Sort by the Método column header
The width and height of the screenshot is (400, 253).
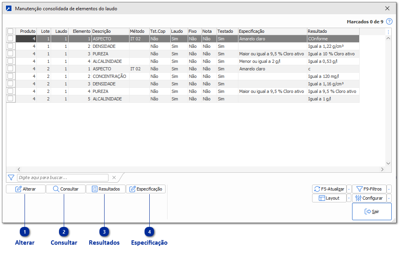click(139, 31)
